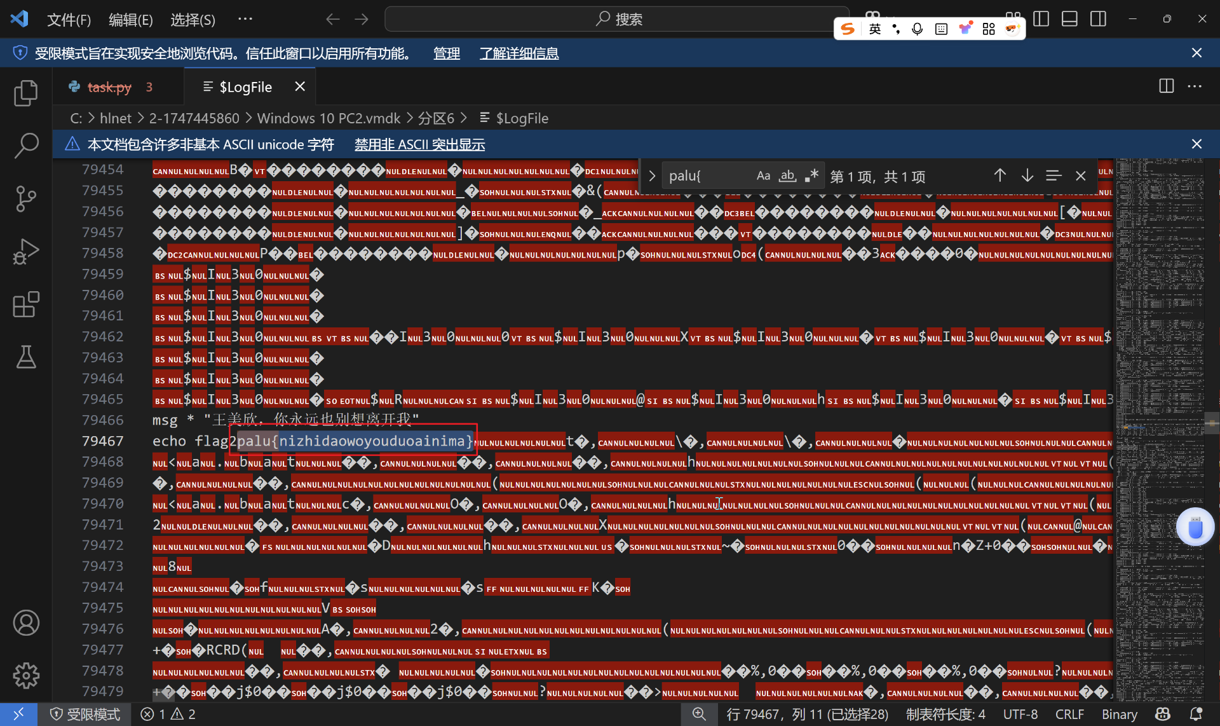The height and width of the screenshot is (726, 1220).
Task: Click the Accounts icon
Action: pos(26,623)
